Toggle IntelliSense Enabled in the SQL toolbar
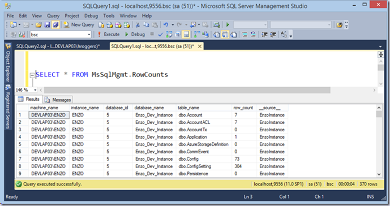 click(186, 35)
